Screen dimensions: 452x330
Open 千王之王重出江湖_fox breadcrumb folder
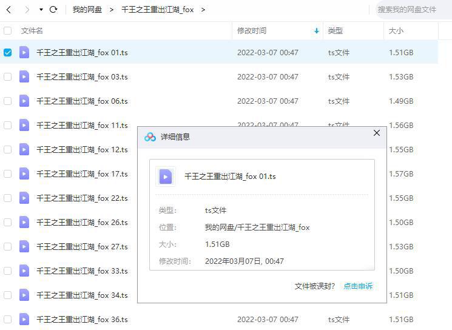[x=157, y=10]
